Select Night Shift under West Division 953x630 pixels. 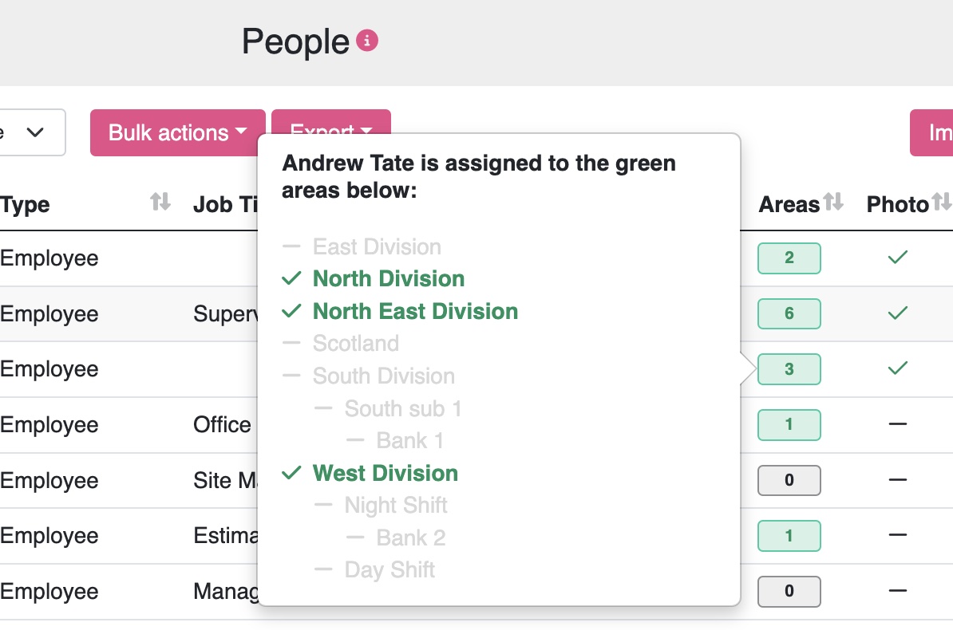(396, 506)
